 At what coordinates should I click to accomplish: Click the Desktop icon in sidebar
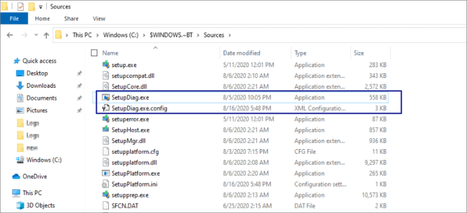20,73
